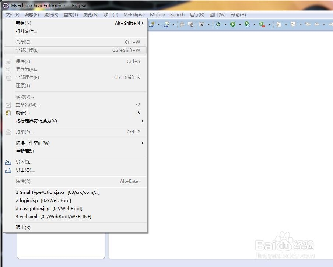Viewport: 333px width, 267px height.
Task: Click the floppy disk icon beside 保存(S)
Action: (x=8, y=61)
